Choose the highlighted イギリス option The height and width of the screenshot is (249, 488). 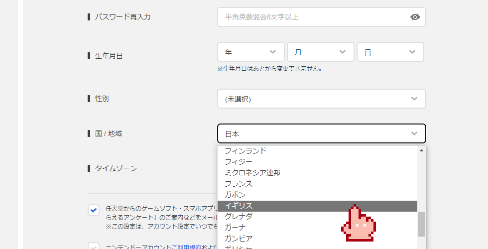(239, 206)
